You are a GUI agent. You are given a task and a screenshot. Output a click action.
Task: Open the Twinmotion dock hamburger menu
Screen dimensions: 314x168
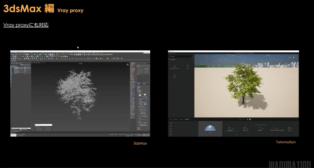point(171,119)
